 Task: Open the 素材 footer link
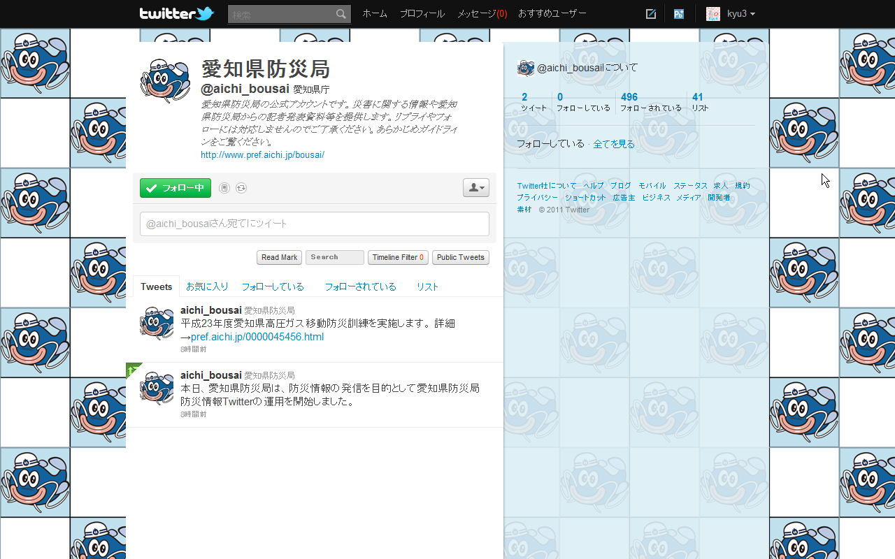point(524,210)
